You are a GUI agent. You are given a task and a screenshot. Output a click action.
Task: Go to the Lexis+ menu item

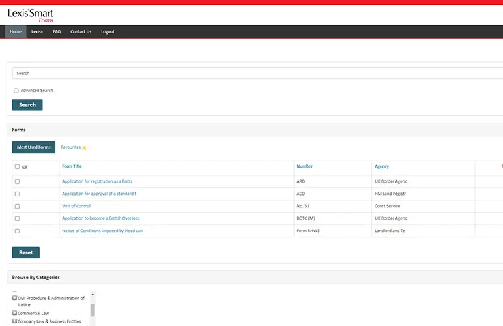pyautogui.click(x=37, y=32)
